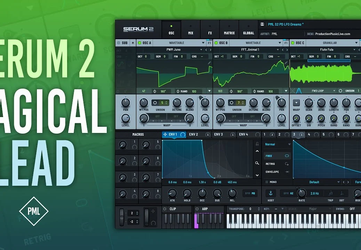The image size is (361, 250).
Task: Click the OSC A phase icon beside 180°
Action: [x=155, y=91]
